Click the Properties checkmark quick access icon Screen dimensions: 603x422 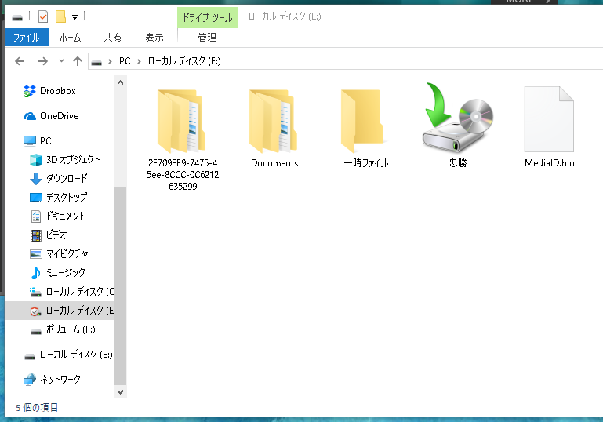(43, 16)
